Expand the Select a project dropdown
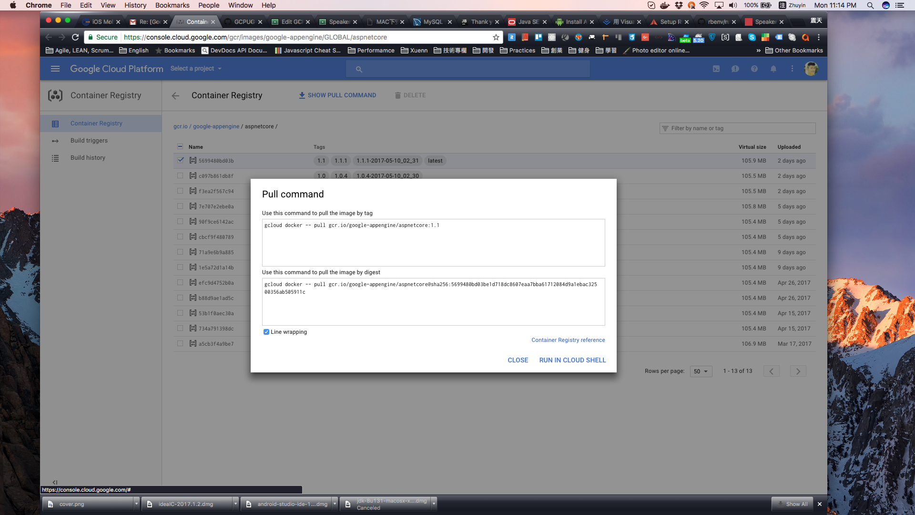 click(196, 69)
